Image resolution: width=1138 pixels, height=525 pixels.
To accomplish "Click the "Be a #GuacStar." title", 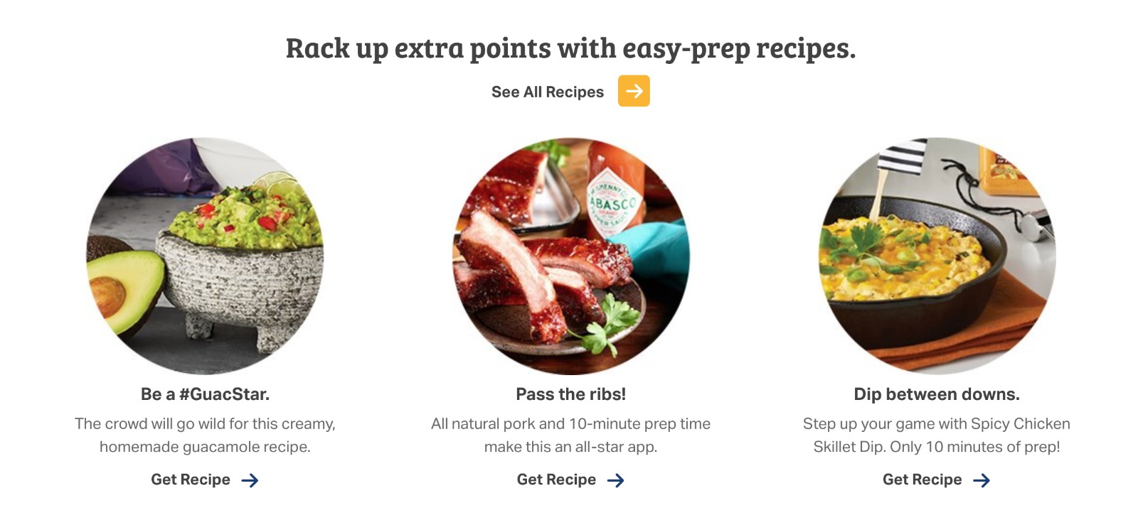I will click(205, 394).
